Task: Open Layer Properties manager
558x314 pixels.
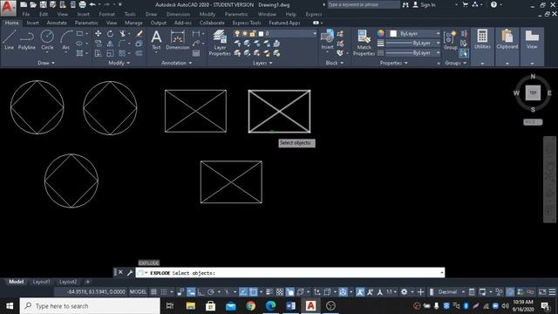Action: (x=220, y=43)
